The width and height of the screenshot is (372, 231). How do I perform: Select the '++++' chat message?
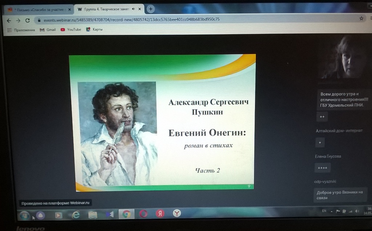point(323,168)
